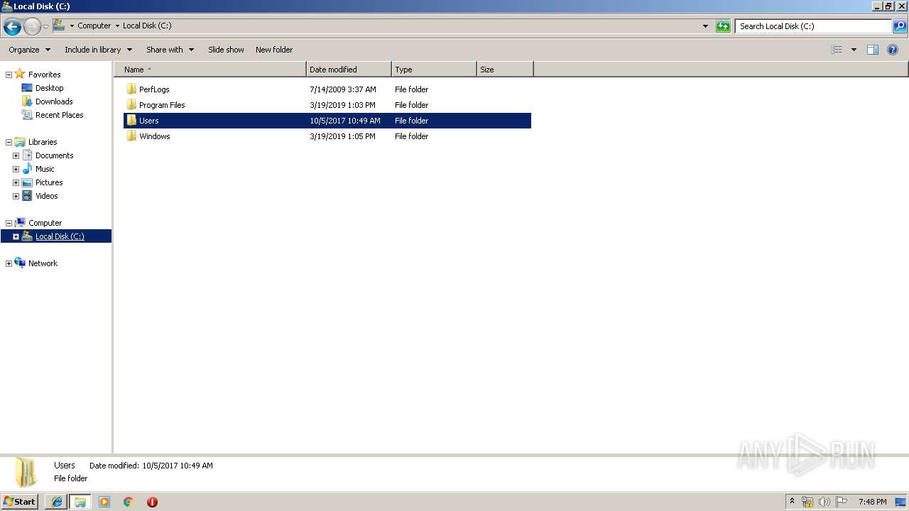Toggle the preview pane button
This screenshot has height=511, width=909.
tap(873, 50)
